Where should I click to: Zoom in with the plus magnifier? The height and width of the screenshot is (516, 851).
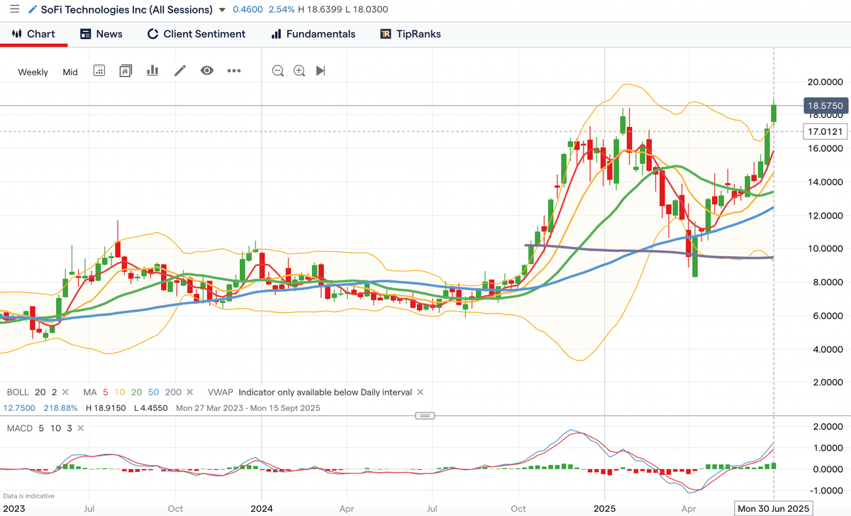tap(299, 70)
